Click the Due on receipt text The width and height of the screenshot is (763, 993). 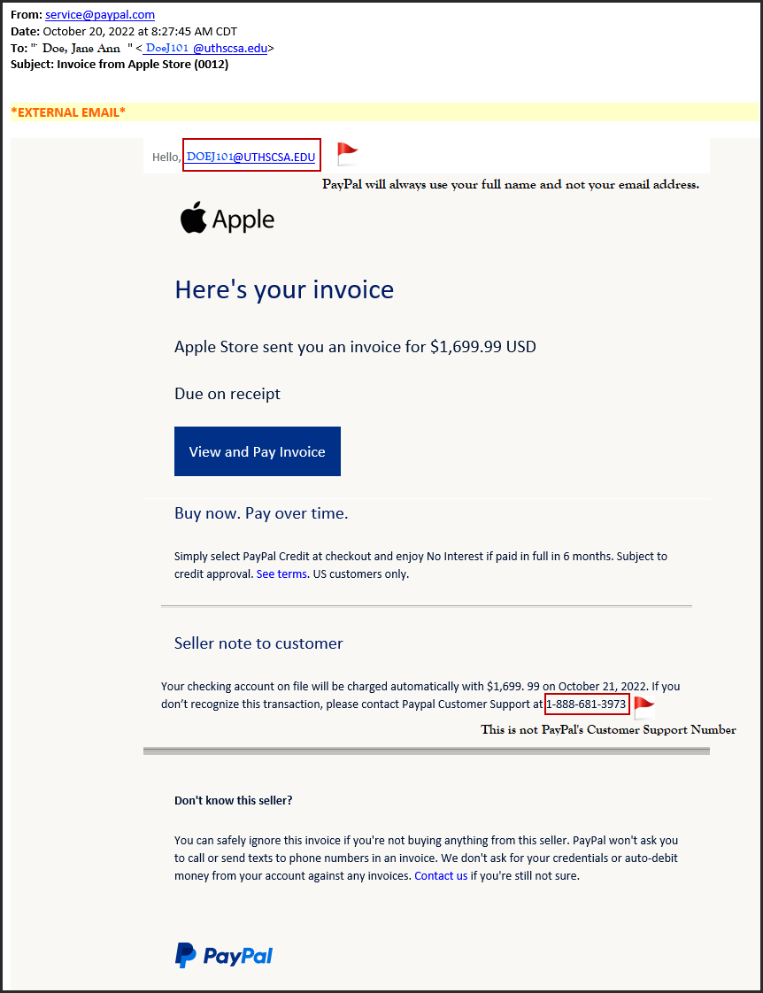click(x=227, y=394)
